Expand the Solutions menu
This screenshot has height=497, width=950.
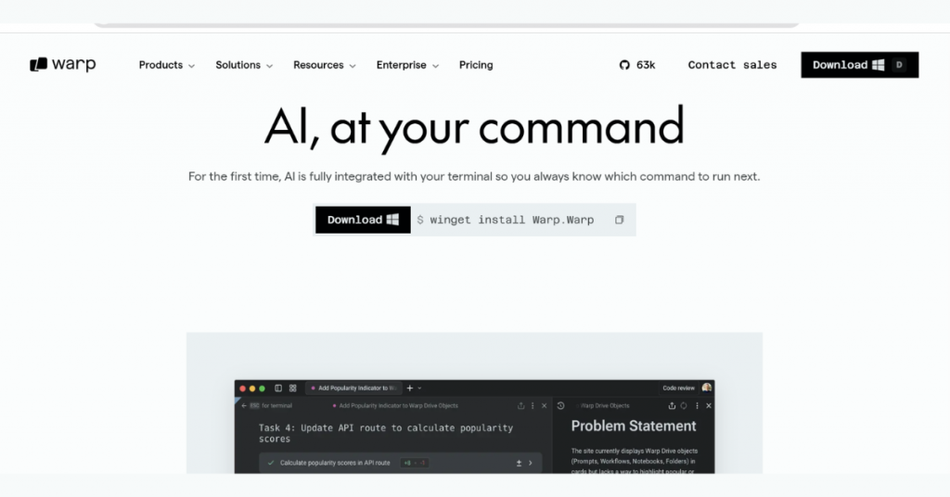click(244, 65)
